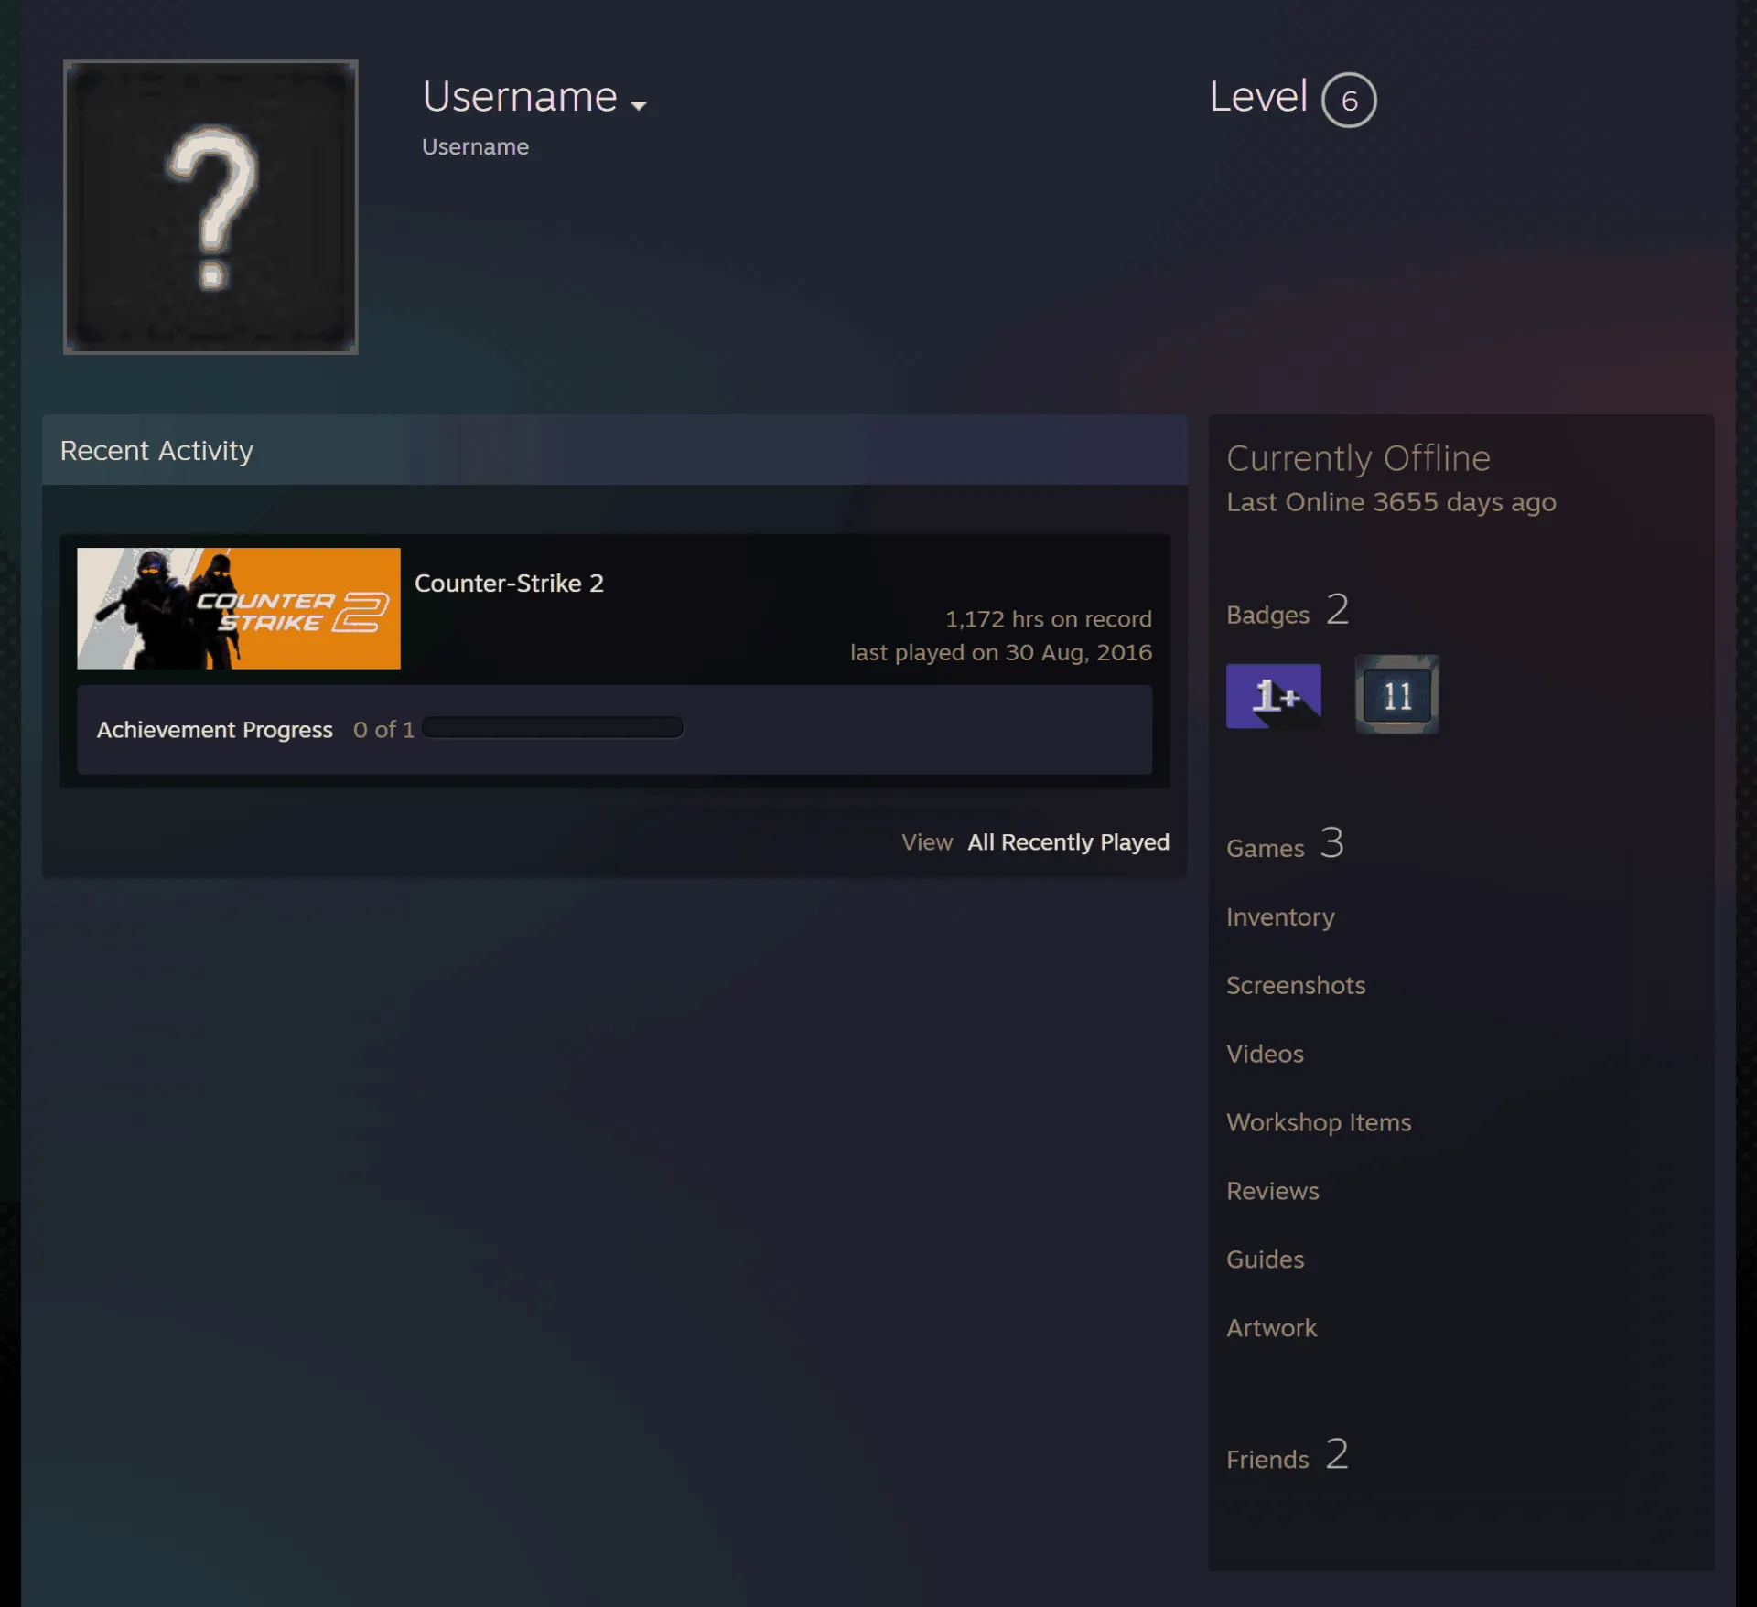Open Reviews page
The height and width of the screenshot is (1607, 1757).
pyautogui.click(x=1273, y=1191)
